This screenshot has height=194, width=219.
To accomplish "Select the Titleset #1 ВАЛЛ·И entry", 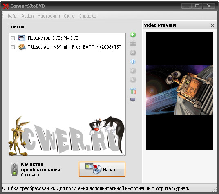I will [x=74, y=47].
